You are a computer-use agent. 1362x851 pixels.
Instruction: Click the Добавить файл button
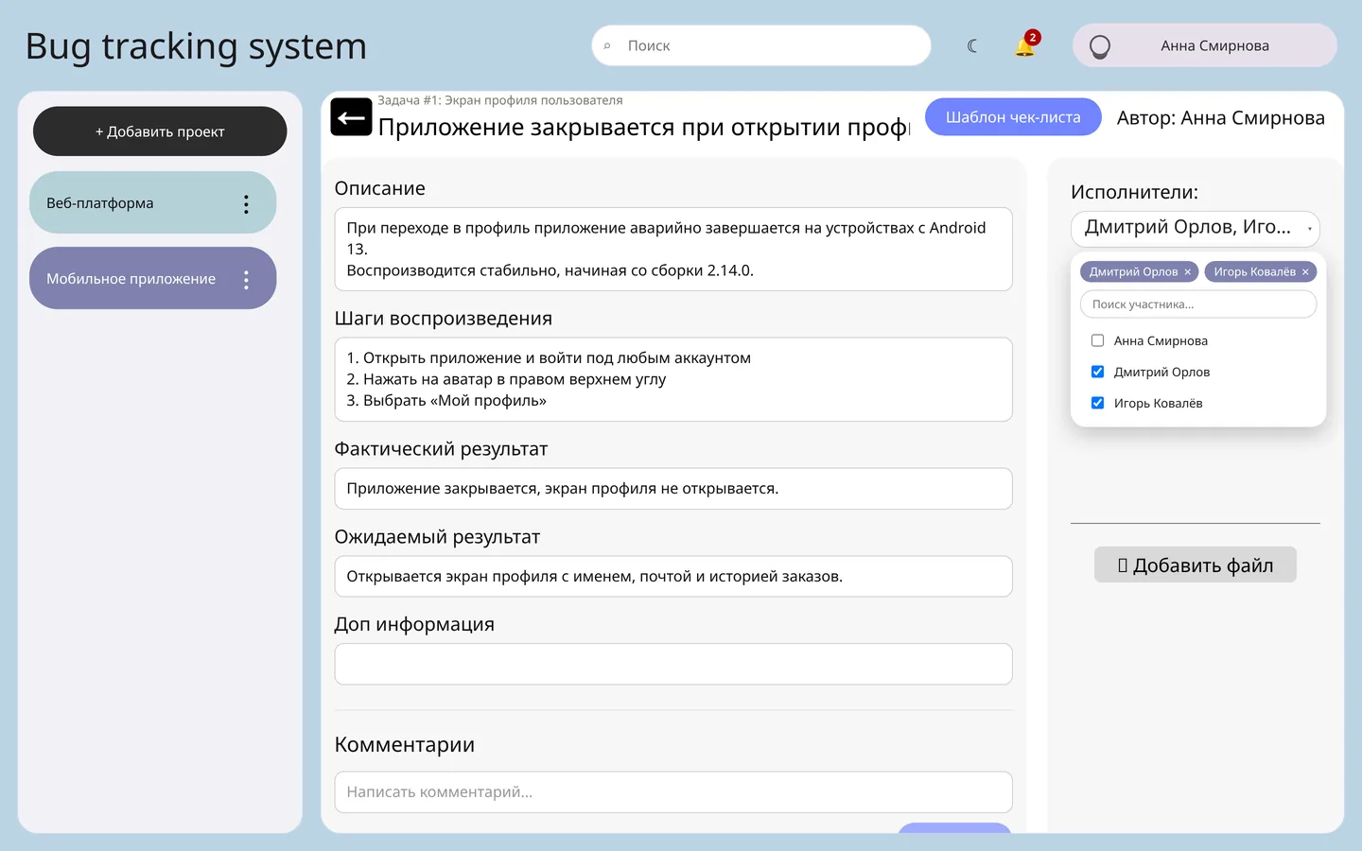[x=1195, y=564]
